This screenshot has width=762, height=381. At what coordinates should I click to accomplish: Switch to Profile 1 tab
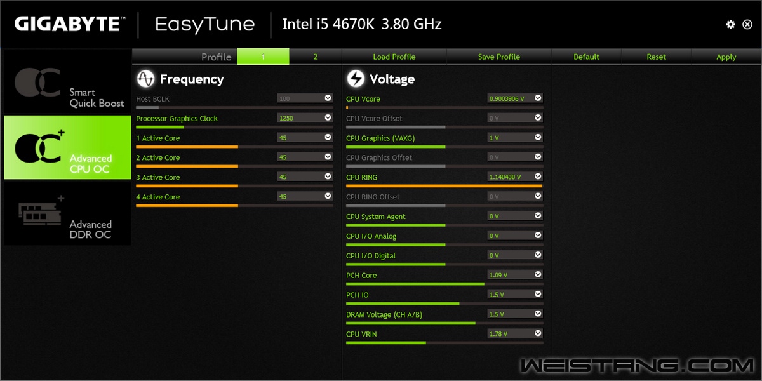(x=263, y=57)
